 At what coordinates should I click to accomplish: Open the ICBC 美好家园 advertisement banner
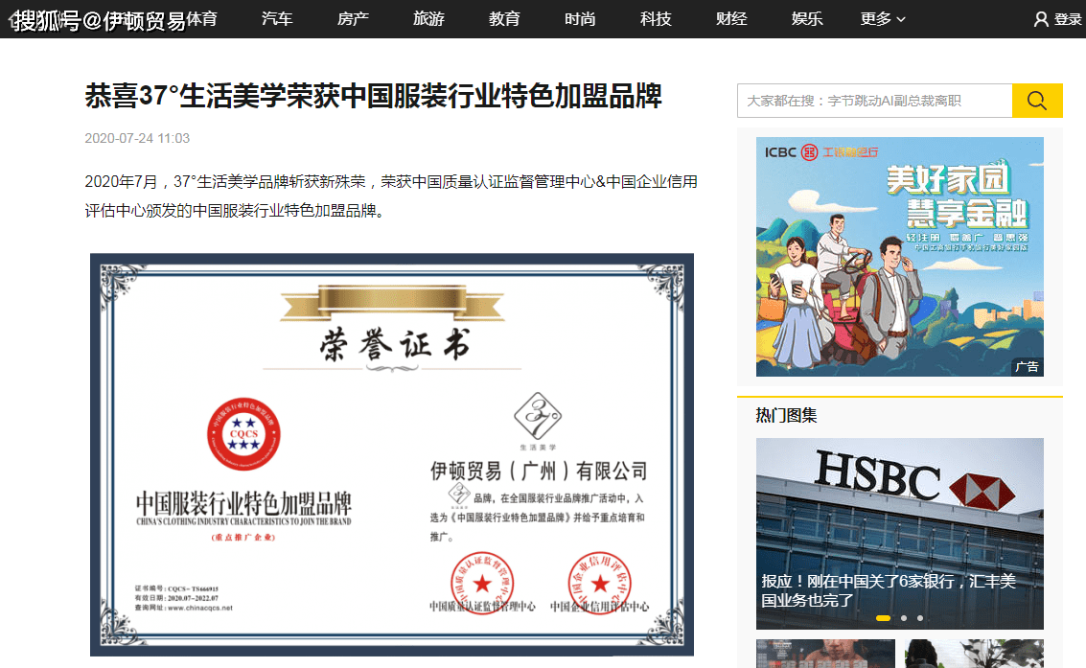tap(900, 257)
